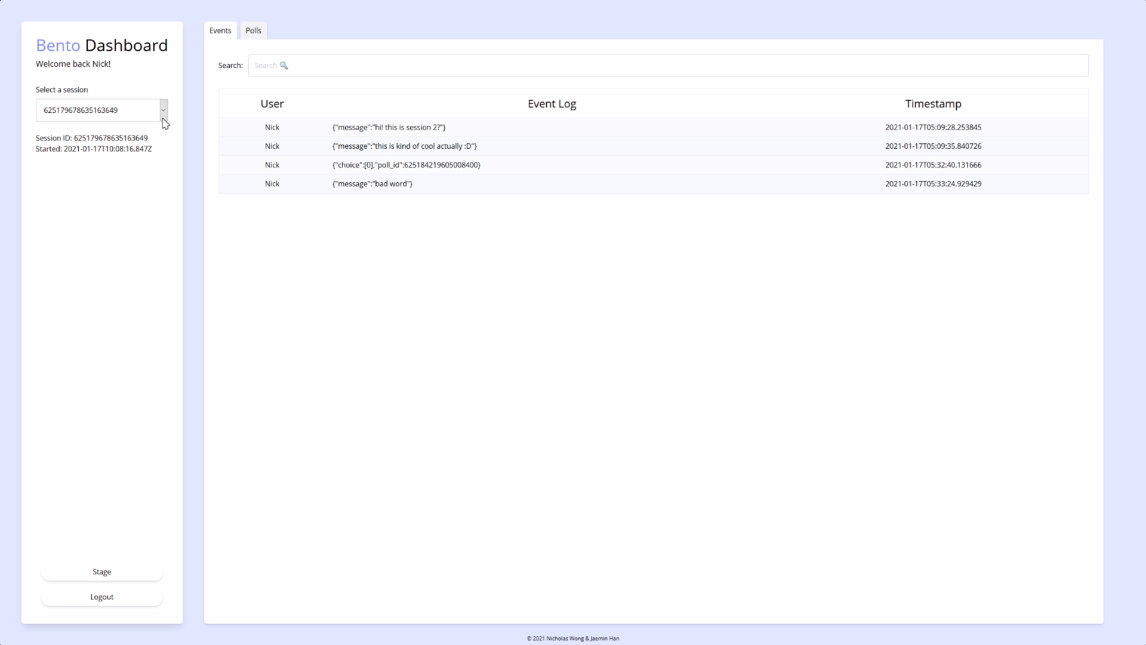Click the copyright footer text

pos(572,638)
